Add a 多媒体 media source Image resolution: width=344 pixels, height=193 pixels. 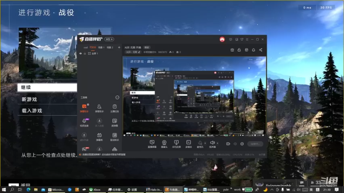(x=188, y=144)
